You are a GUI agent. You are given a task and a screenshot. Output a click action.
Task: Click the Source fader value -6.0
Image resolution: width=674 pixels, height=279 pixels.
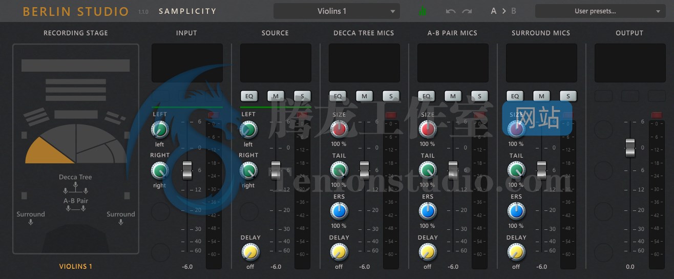coord(276,267)
